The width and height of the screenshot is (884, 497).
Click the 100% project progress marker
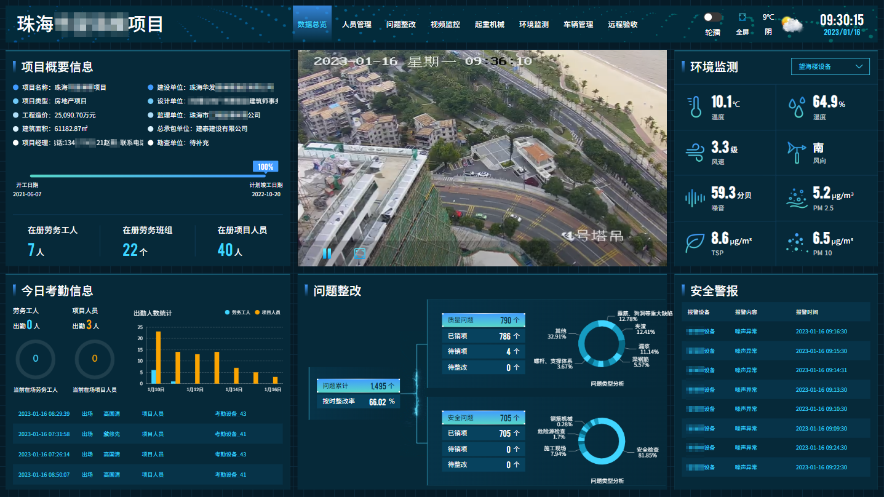click(265, 167)
